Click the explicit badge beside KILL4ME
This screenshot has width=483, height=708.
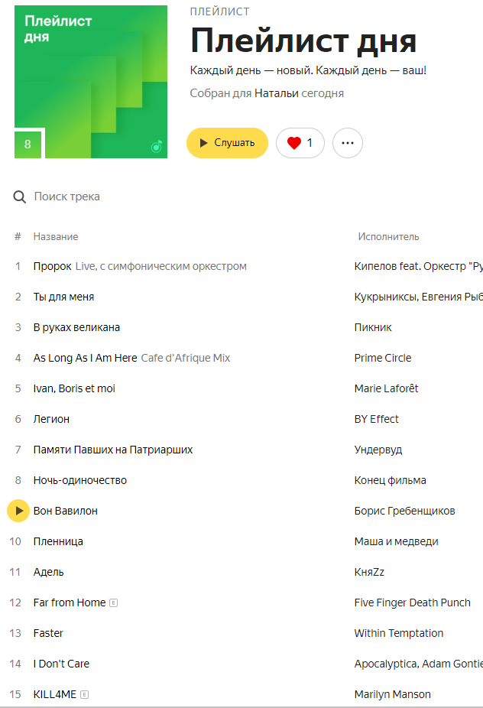click(85, 695)
